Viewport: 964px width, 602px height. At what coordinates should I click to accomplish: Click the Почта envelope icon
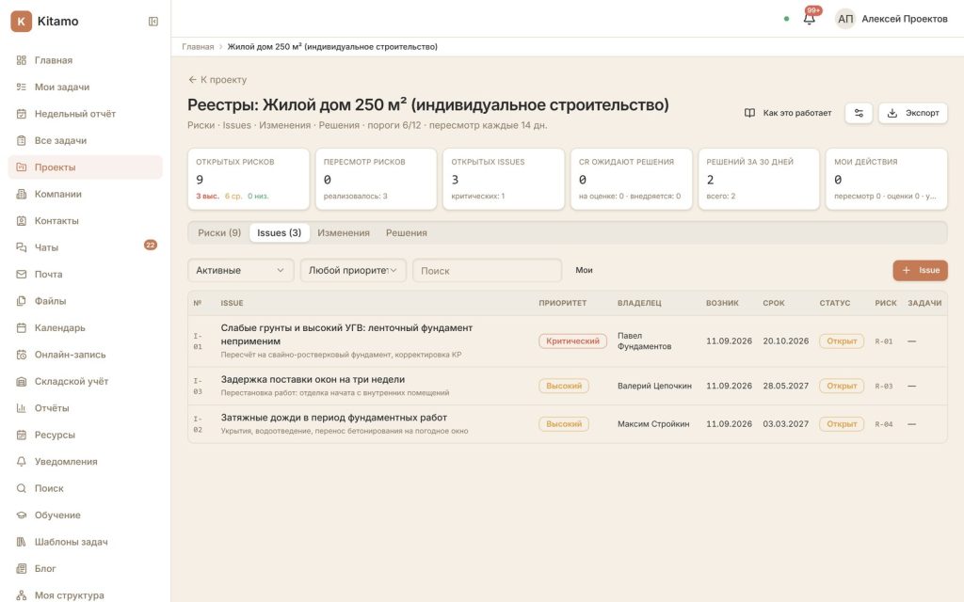tap(22, 275)
